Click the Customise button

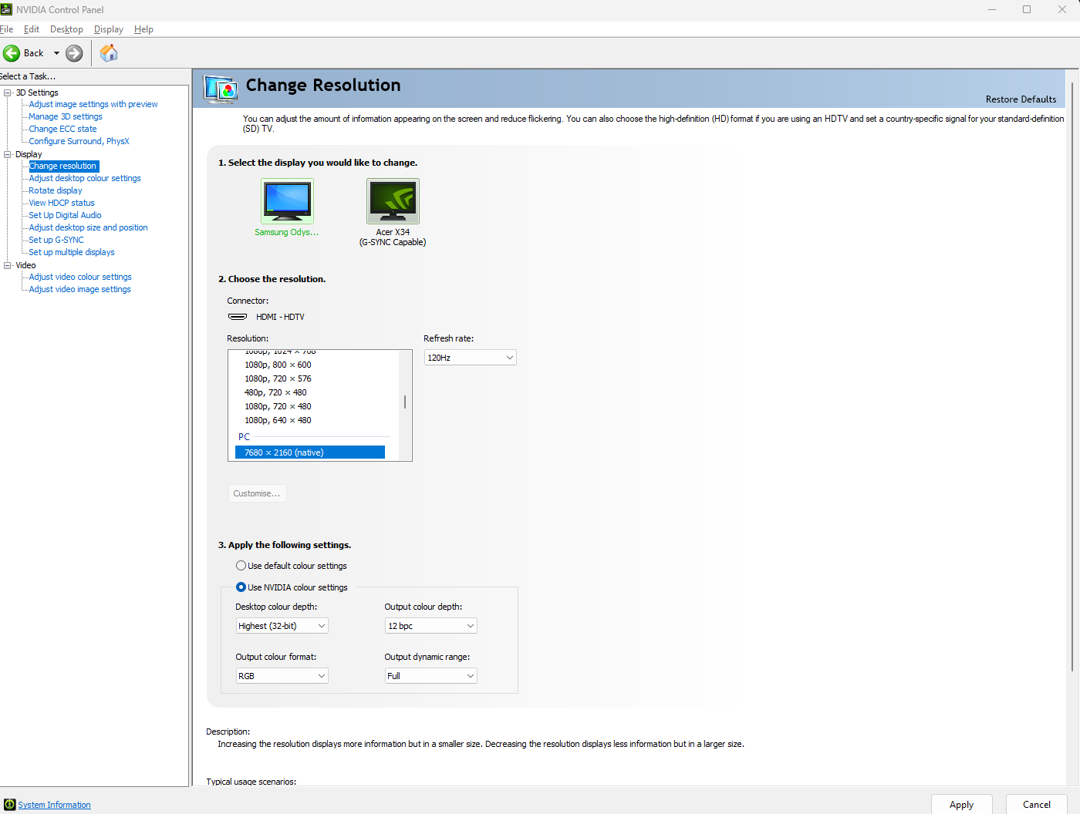257,493
